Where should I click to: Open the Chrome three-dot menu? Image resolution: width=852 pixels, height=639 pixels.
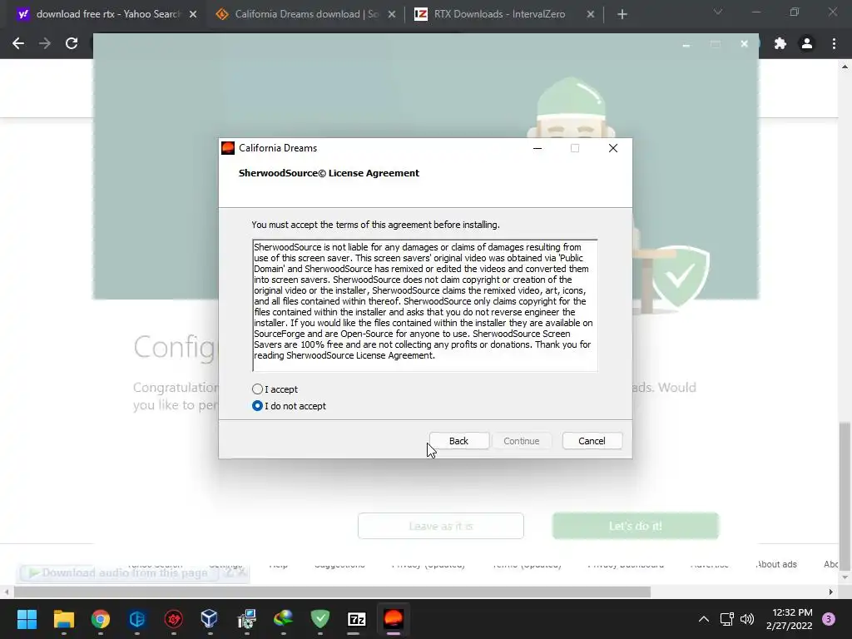coord(834,43)
